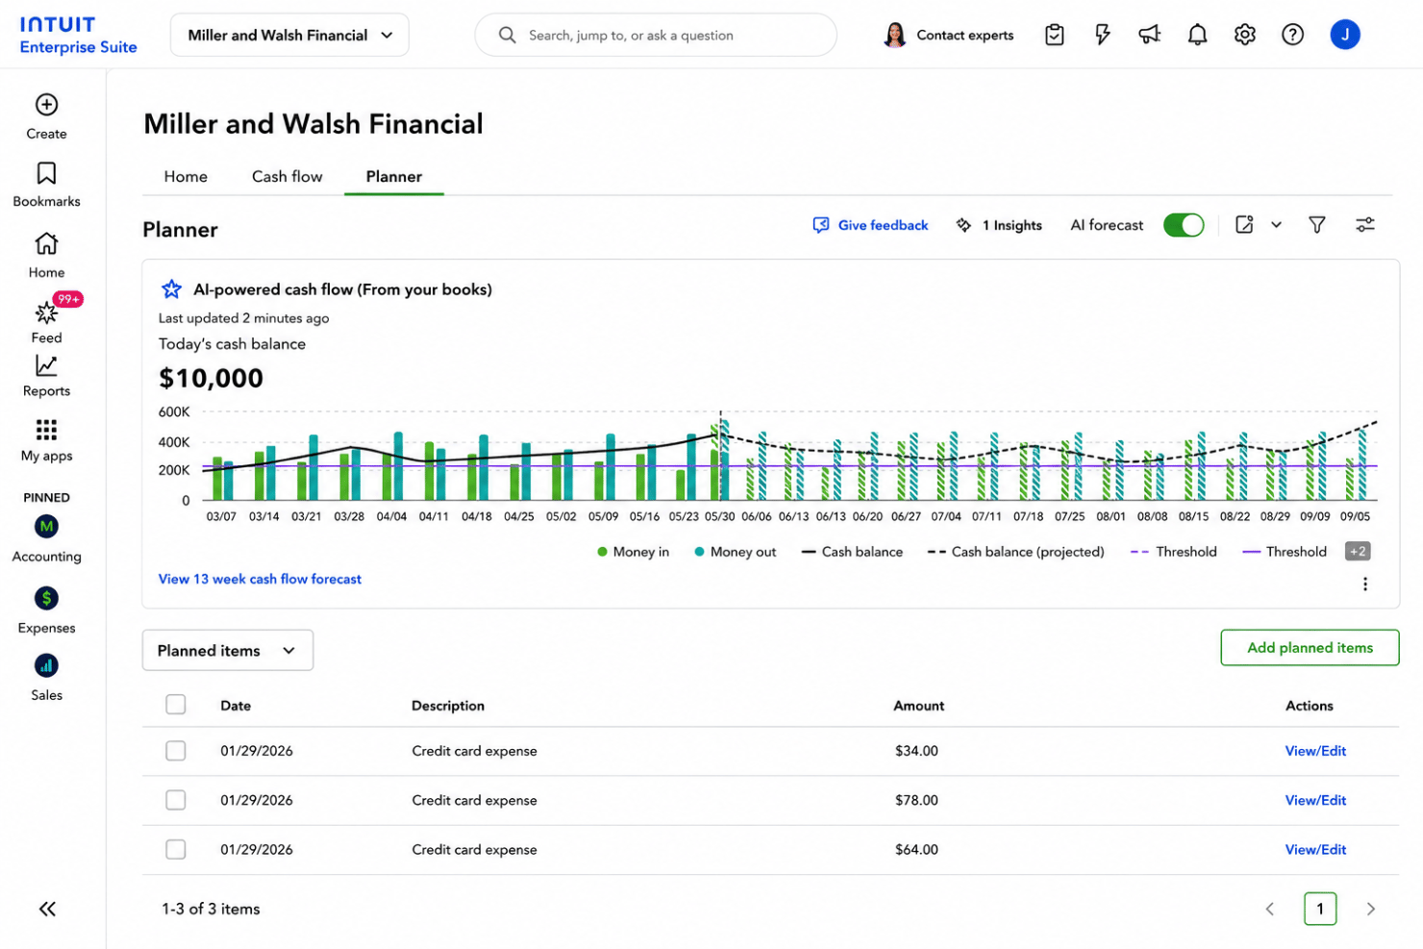Click the Intuit Enterprise Suite logo
The width and height of the screenshot is (1423, 949).
78,35
